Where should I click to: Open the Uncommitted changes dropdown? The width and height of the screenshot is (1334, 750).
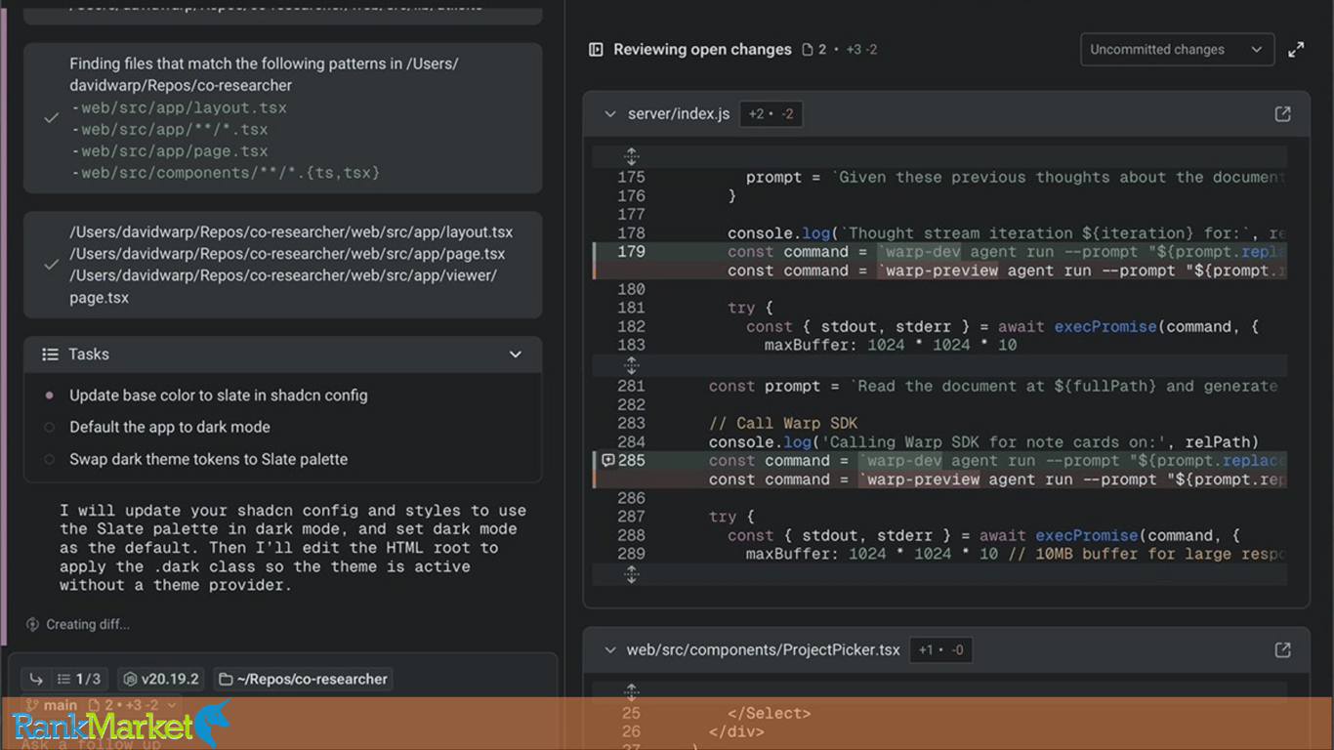(1177, 50)
